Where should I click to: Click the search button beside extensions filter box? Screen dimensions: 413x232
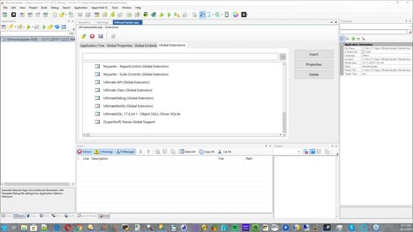pyautogui.click(x=283, y=57)
